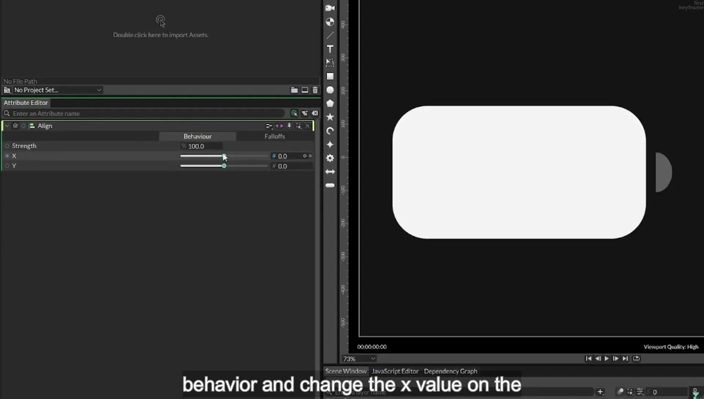
Task: Click the Y value slider handle
Action: click(x=224, y=166)
